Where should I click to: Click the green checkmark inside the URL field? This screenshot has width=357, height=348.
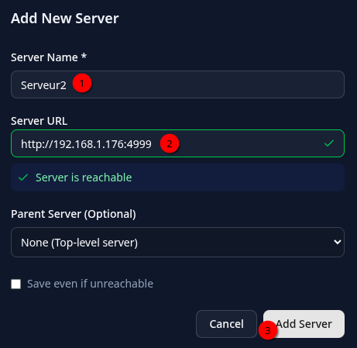pos(329,143)
